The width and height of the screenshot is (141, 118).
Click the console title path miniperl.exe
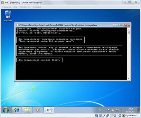coord(58,25)
